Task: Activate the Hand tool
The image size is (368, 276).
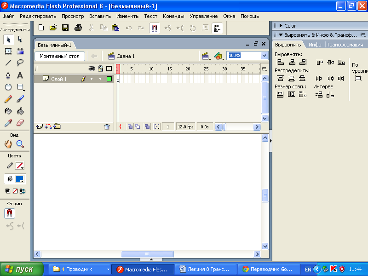Action: pyautogui.click(x=8, y=144)
